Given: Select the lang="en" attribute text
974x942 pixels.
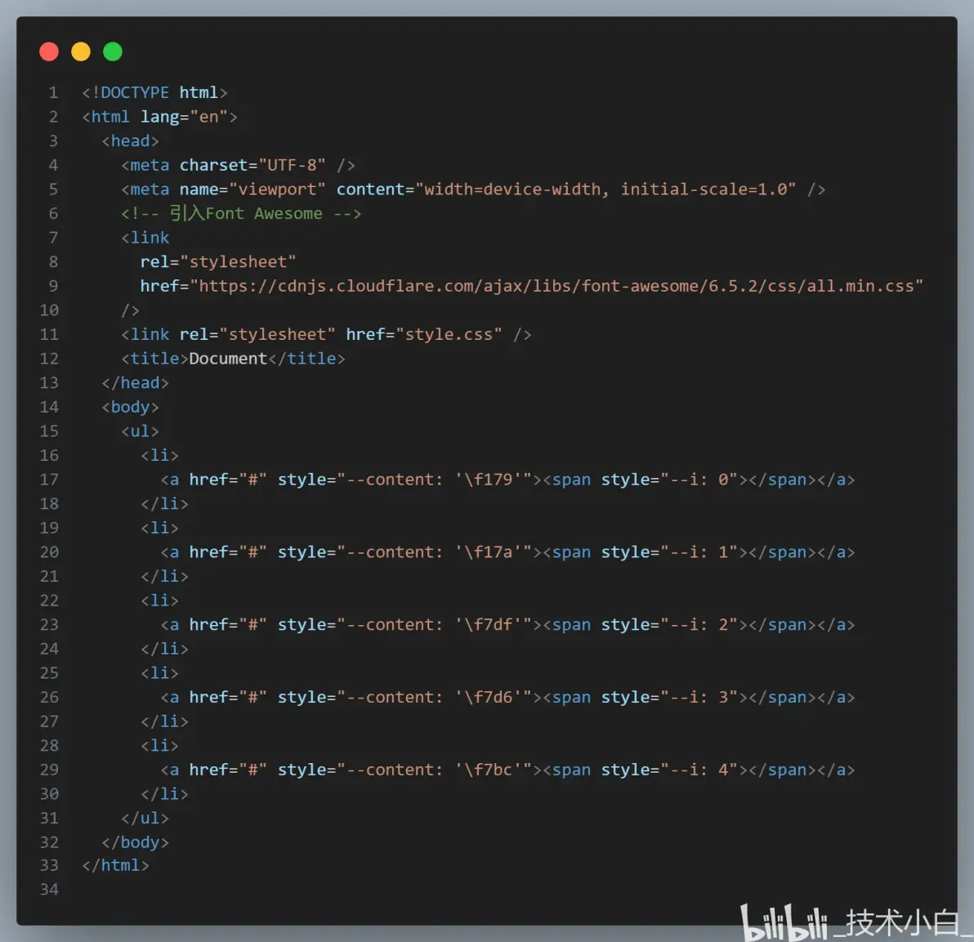Looking at the screenshot, I should pyautogui.click(x=184, y=117).
